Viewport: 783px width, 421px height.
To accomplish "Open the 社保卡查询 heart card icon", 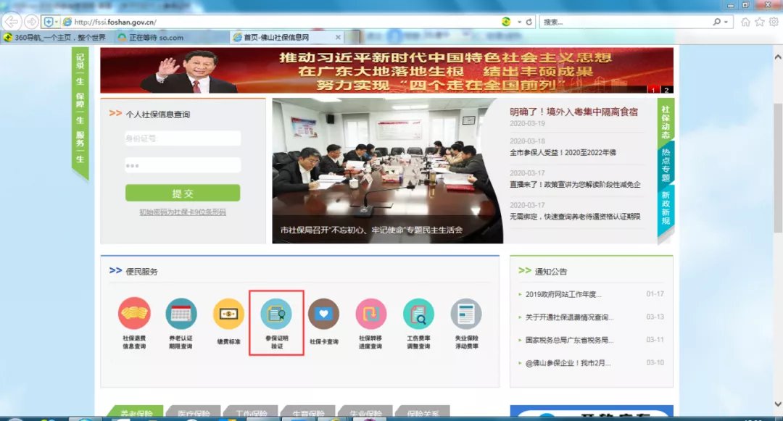I will tap(323, 314).
